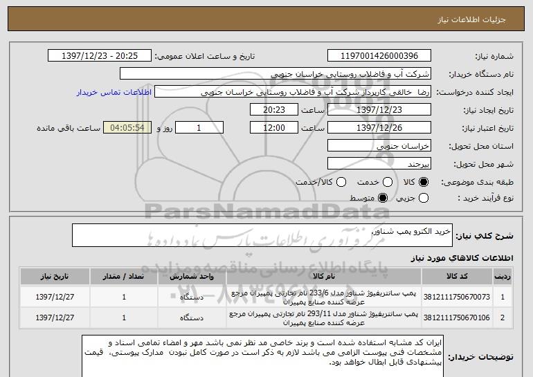Screen dimensions: 533x377
Task: Click item code 3812111750670073
Action: click(x=457, y=297)
